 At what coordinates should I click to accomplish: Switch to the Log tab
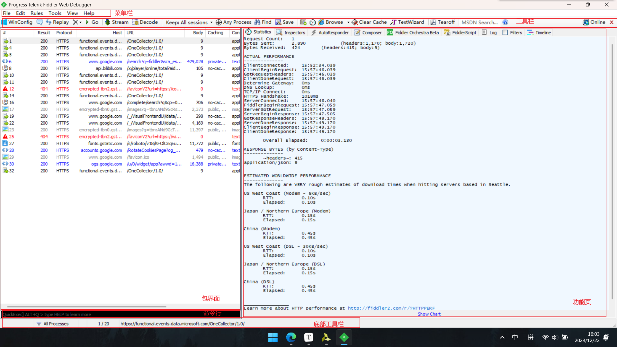coord(489,32)
